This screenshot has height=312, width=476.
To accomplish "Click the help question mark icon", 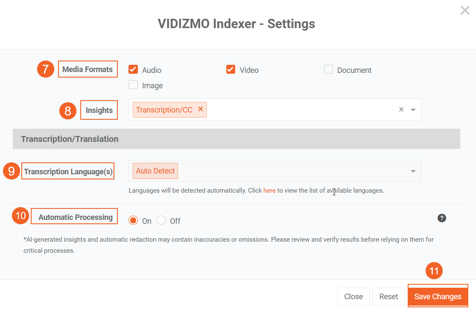I will [x=442, y=218].
